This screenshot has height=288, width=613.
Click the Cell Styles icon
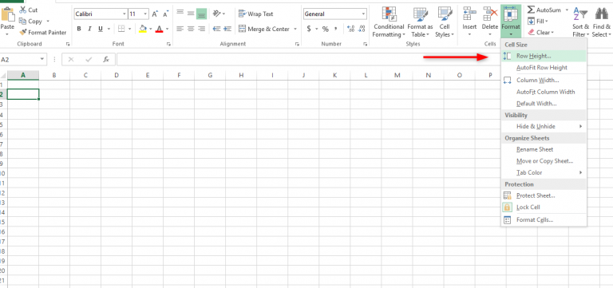point(445,14)
